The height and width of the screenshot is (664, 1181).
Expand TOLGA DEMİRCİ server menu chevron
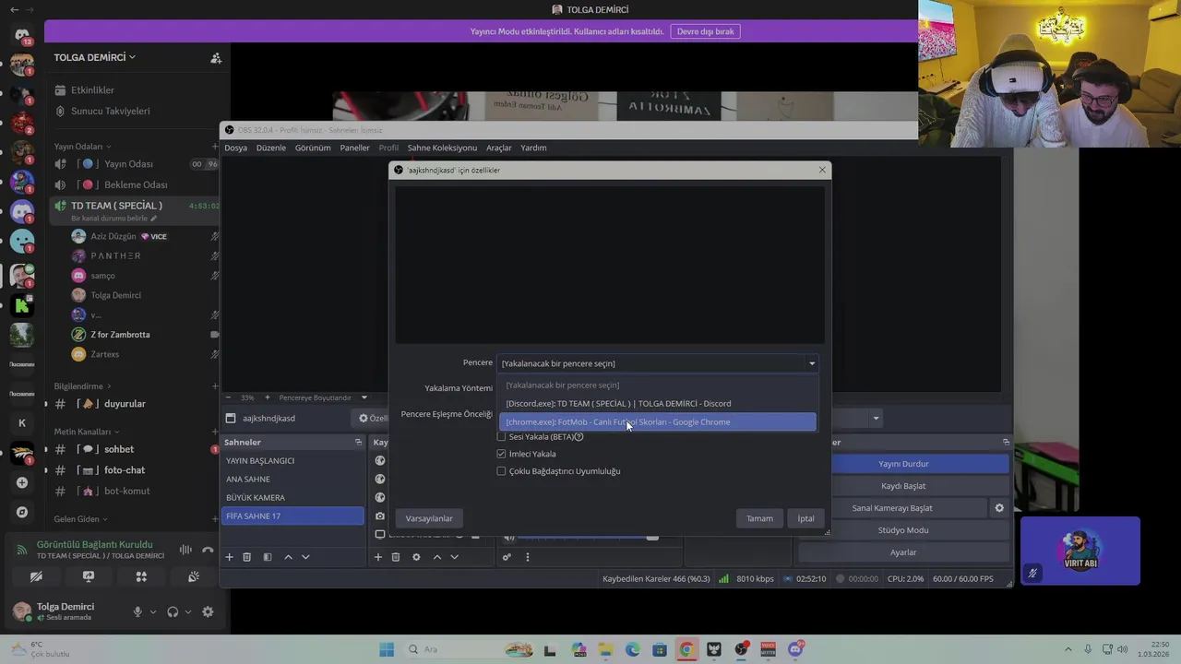pyautogui.click(x=132, y=57)
